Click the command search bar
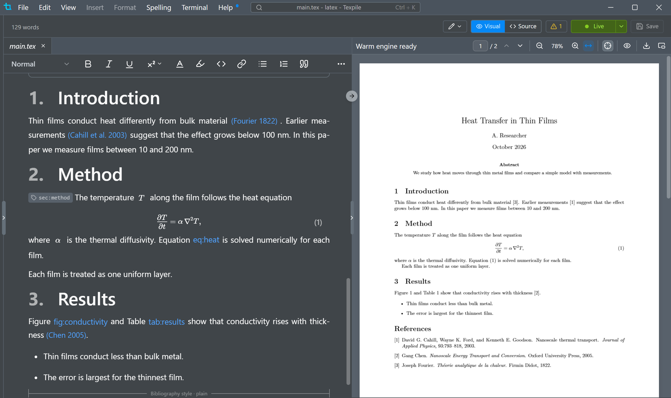671x398 pixels. [x=335, y=8]
